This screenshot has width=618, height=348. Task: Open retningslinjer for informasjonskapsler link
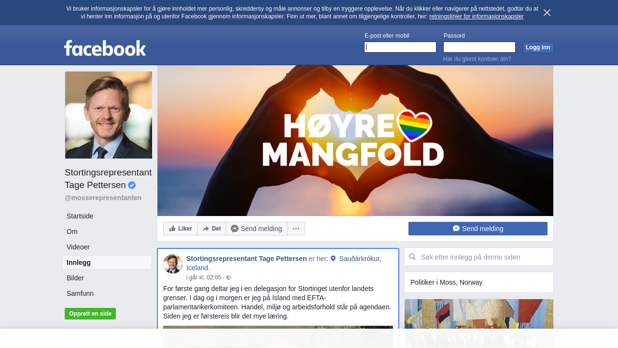[476, 16]
